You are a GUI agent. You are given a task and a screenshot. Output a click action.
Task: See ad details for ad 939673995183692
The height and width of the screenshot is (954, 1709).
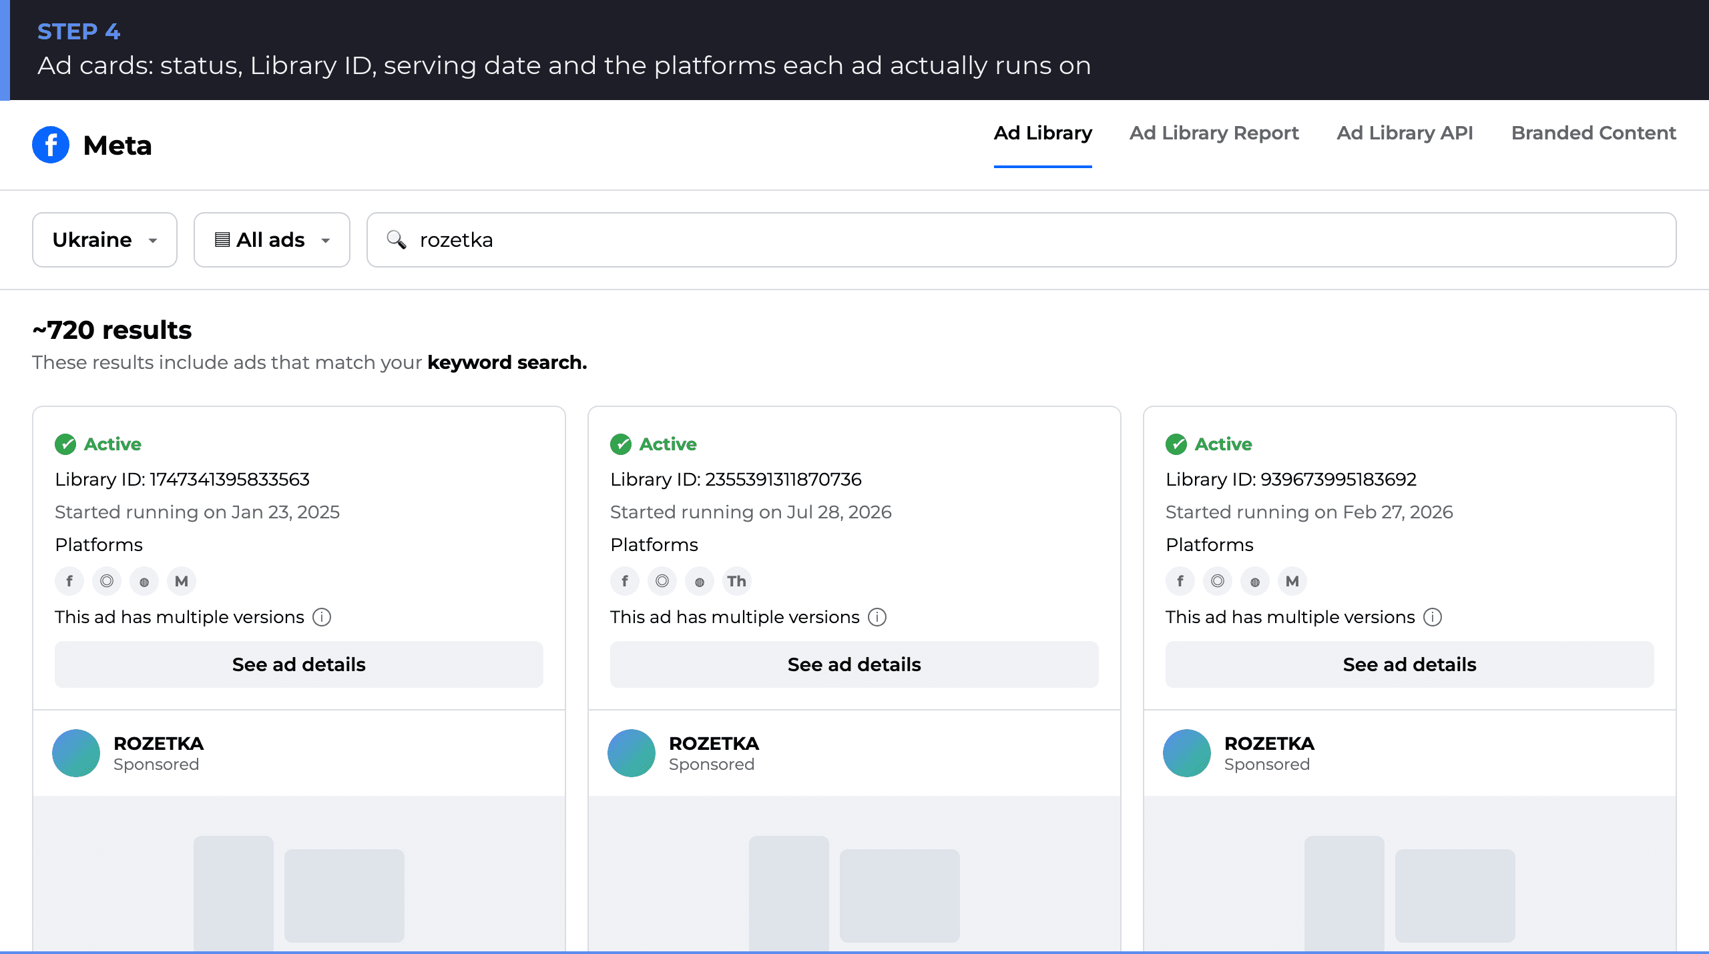[1410, 664]
